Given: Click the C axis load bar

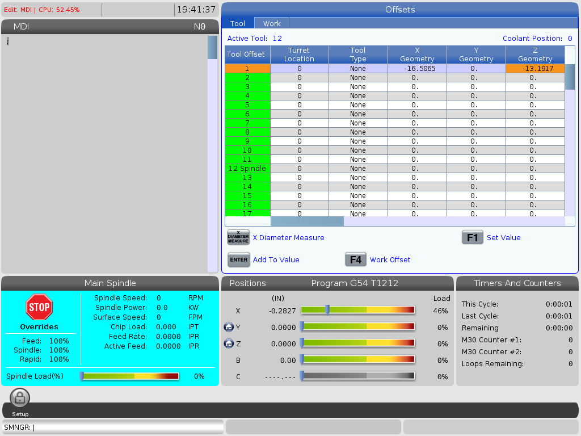Looking at the screenshot, I should (x=357, y=376).
